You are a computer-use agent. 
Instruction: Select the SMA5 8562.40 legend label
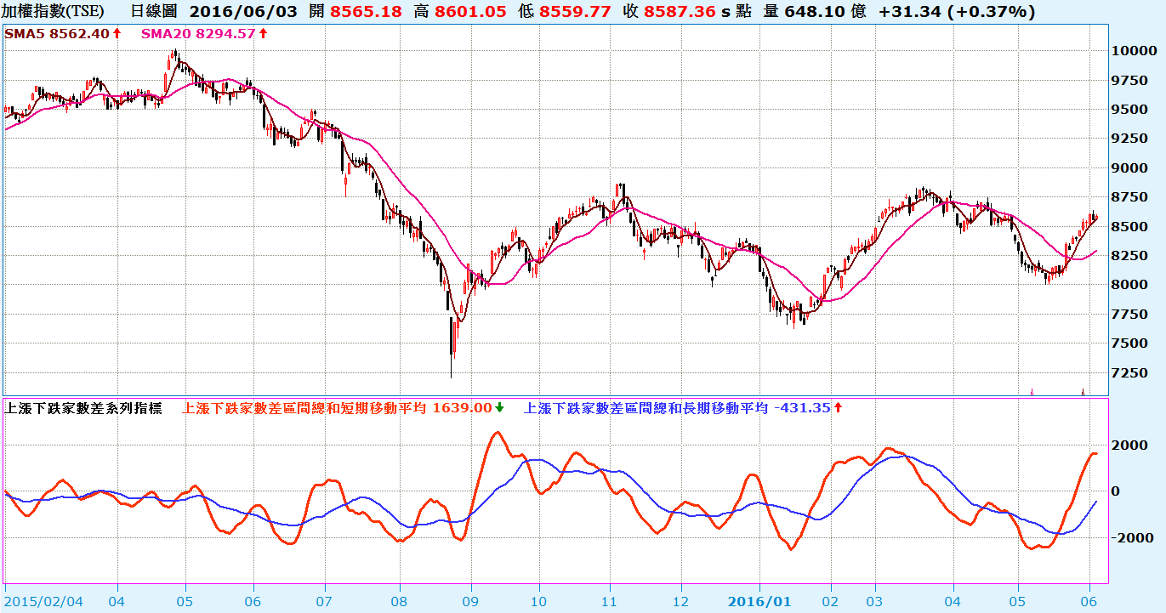pos(57,33)
